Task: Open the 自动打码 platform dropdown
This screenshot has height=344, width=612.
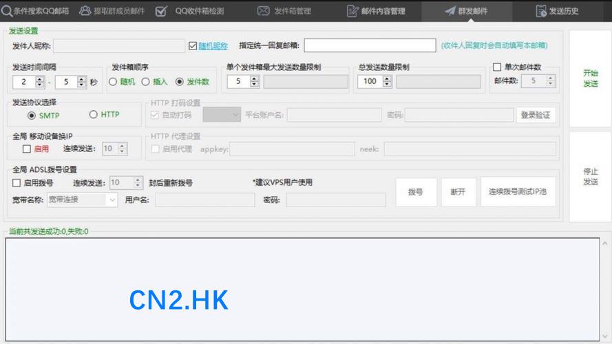Action: (235, 115)
